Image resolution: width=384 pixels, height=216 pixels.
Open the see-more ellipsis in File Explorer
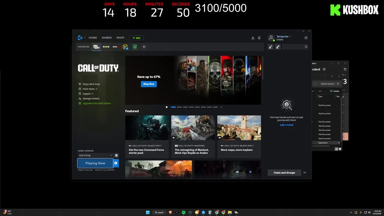(320, 91)
